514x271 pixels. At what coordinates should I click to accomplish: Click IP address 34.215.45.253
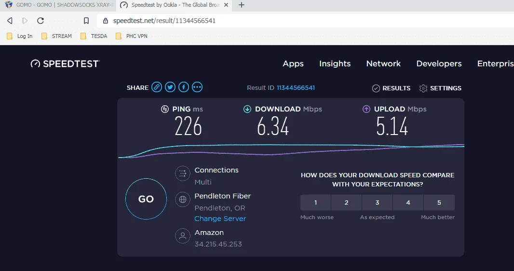click(218, 244)
